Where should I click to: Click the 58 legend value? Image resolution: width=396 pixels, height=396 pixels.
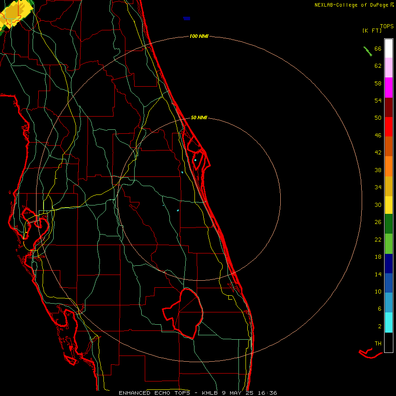[x=378, y=83]
